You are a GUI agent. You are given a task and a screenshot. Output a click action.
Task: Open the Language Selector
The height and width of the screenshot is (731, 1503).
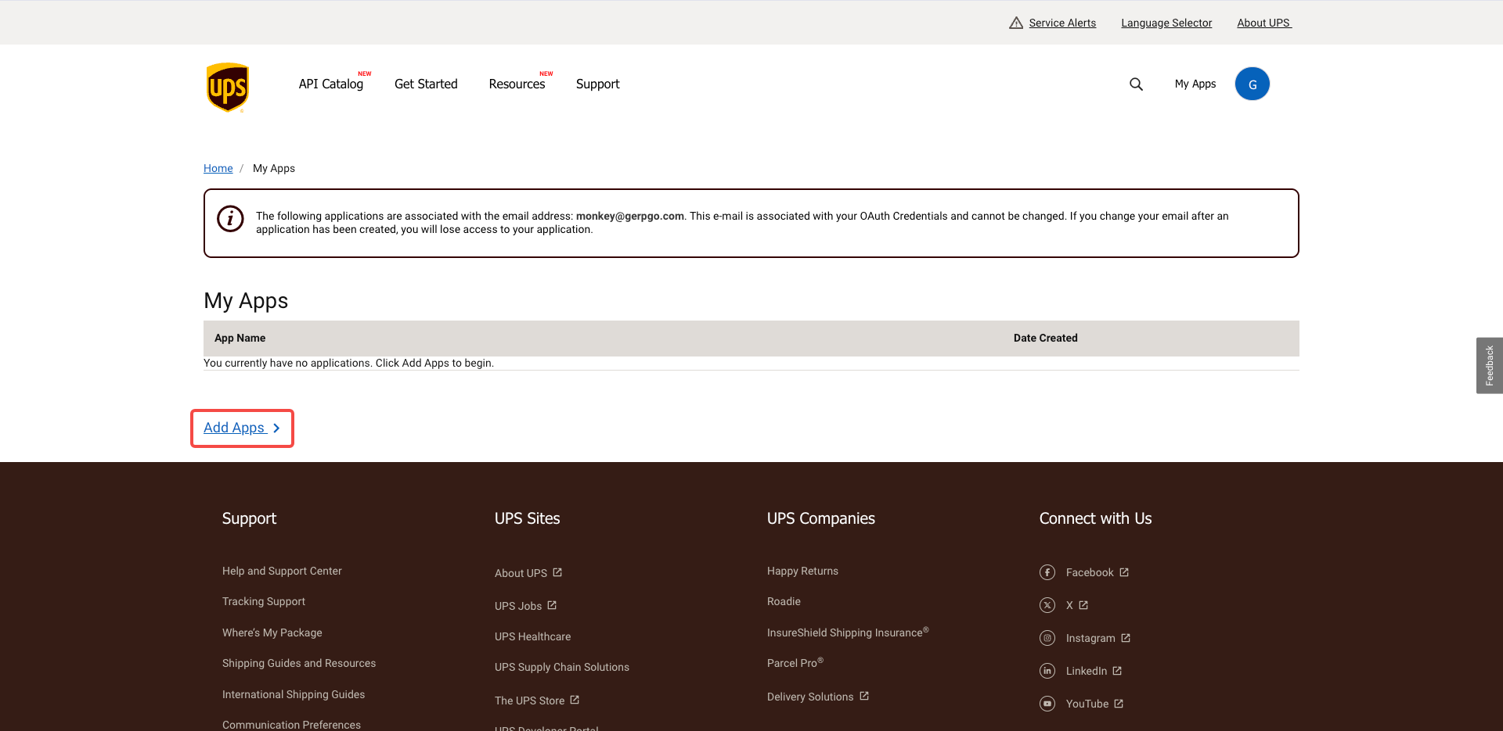tap(1166, 23)
